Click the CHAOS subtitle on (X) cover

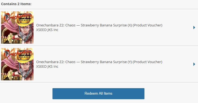[x=25, y=20]
